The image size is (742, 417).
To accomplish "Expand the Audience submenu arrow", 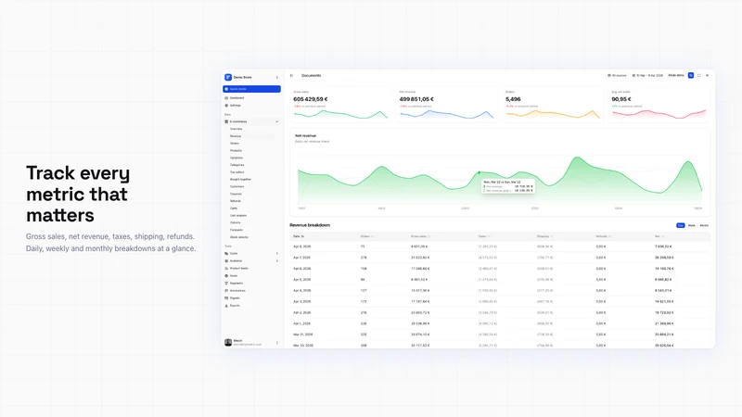I will (276, 261).
